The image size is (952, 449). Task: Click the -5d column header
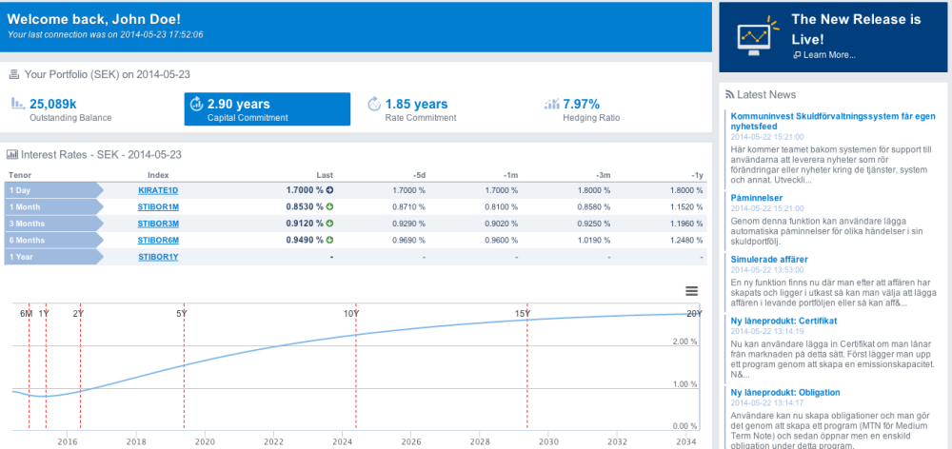click(x=419, y=175)
